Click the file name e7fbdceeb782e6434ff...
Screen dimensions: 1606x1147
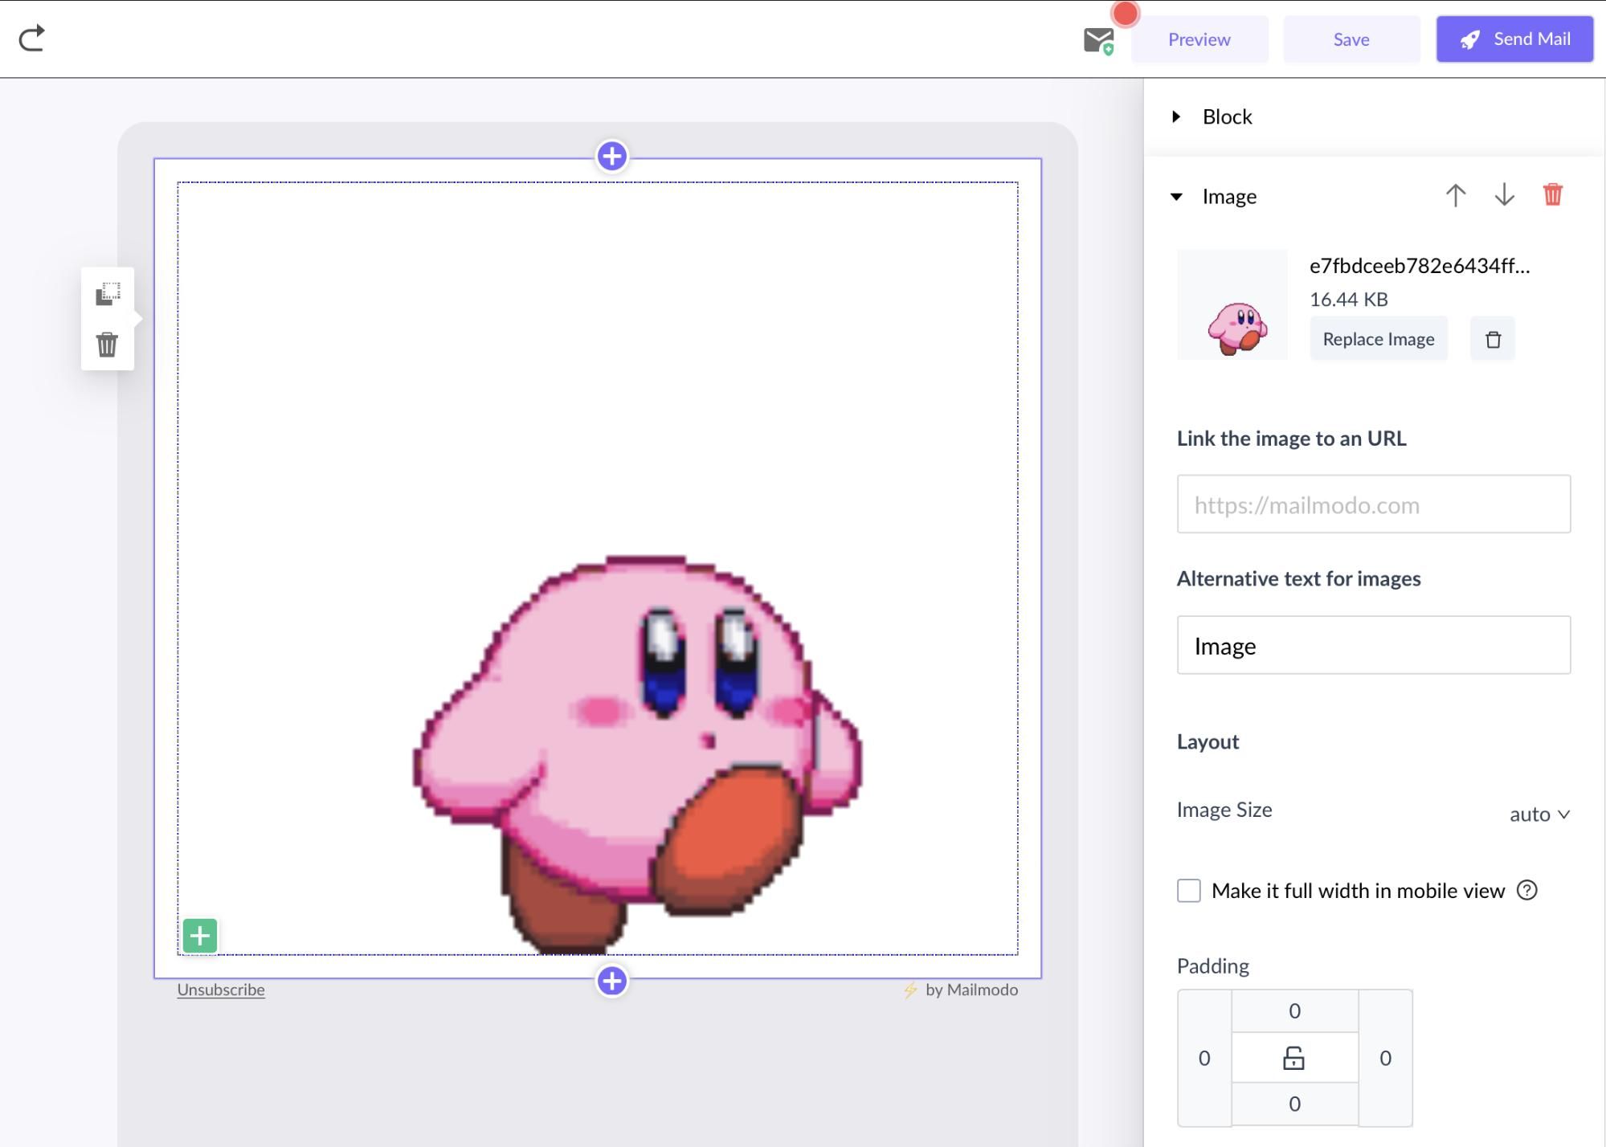pos(1420,266)
